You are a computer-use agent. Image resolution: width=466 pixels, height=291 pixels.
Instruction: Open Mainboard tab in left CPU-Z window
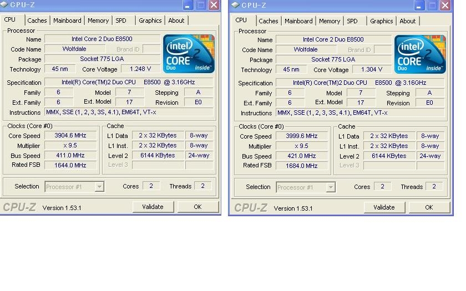click(67, 21)
